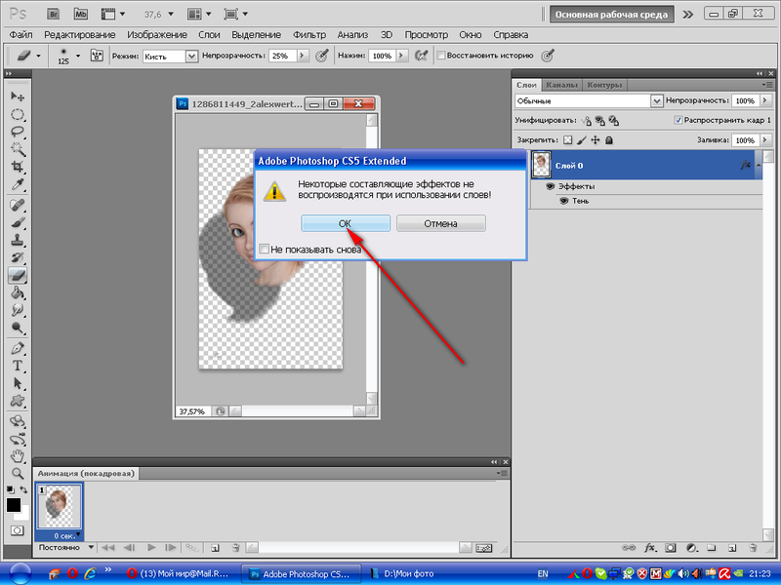Select the Lasso tool

pos(18,132)
